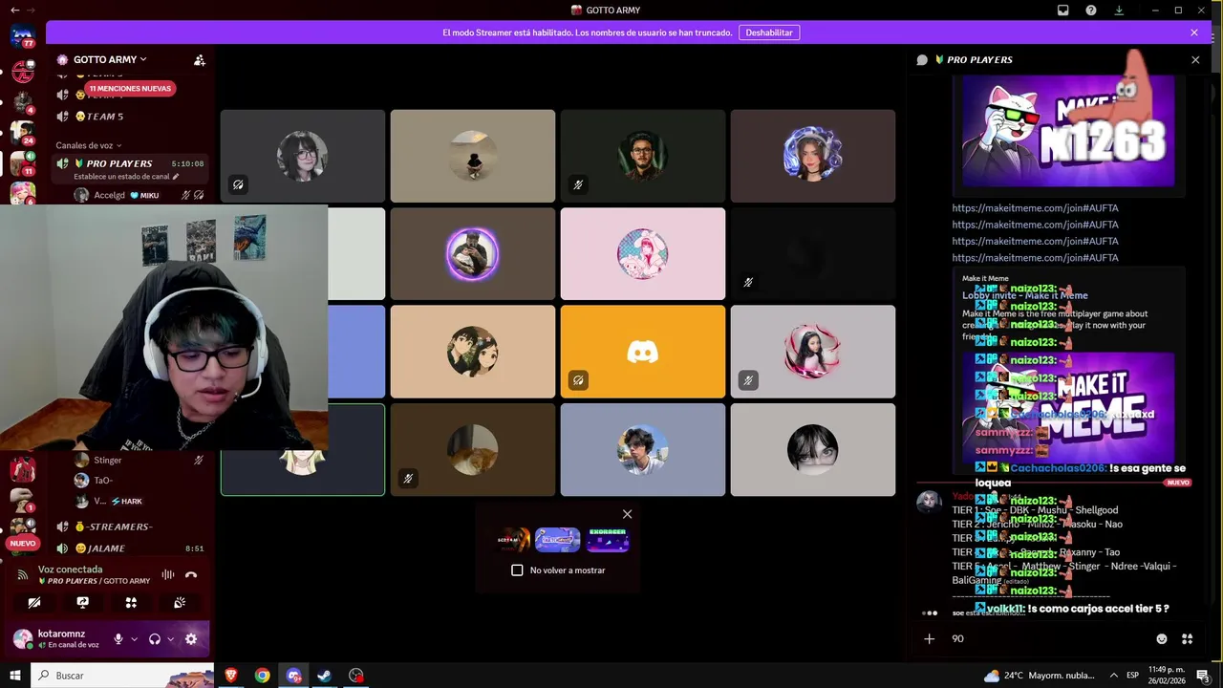Open the server with 24 notifications

point(22,132)
